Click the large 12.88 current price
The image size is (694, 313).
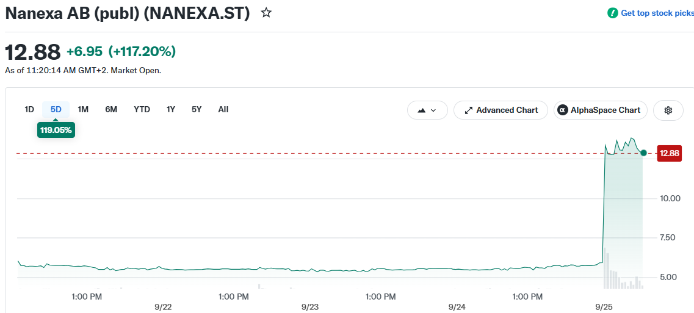[33, 52]
